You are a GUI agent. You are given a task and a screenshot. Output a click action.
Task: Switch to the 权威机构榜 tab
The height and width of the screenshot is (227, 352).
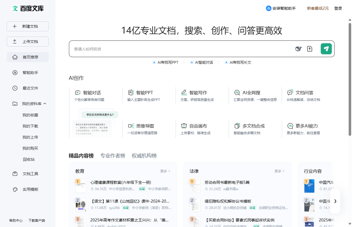(144, 156)
